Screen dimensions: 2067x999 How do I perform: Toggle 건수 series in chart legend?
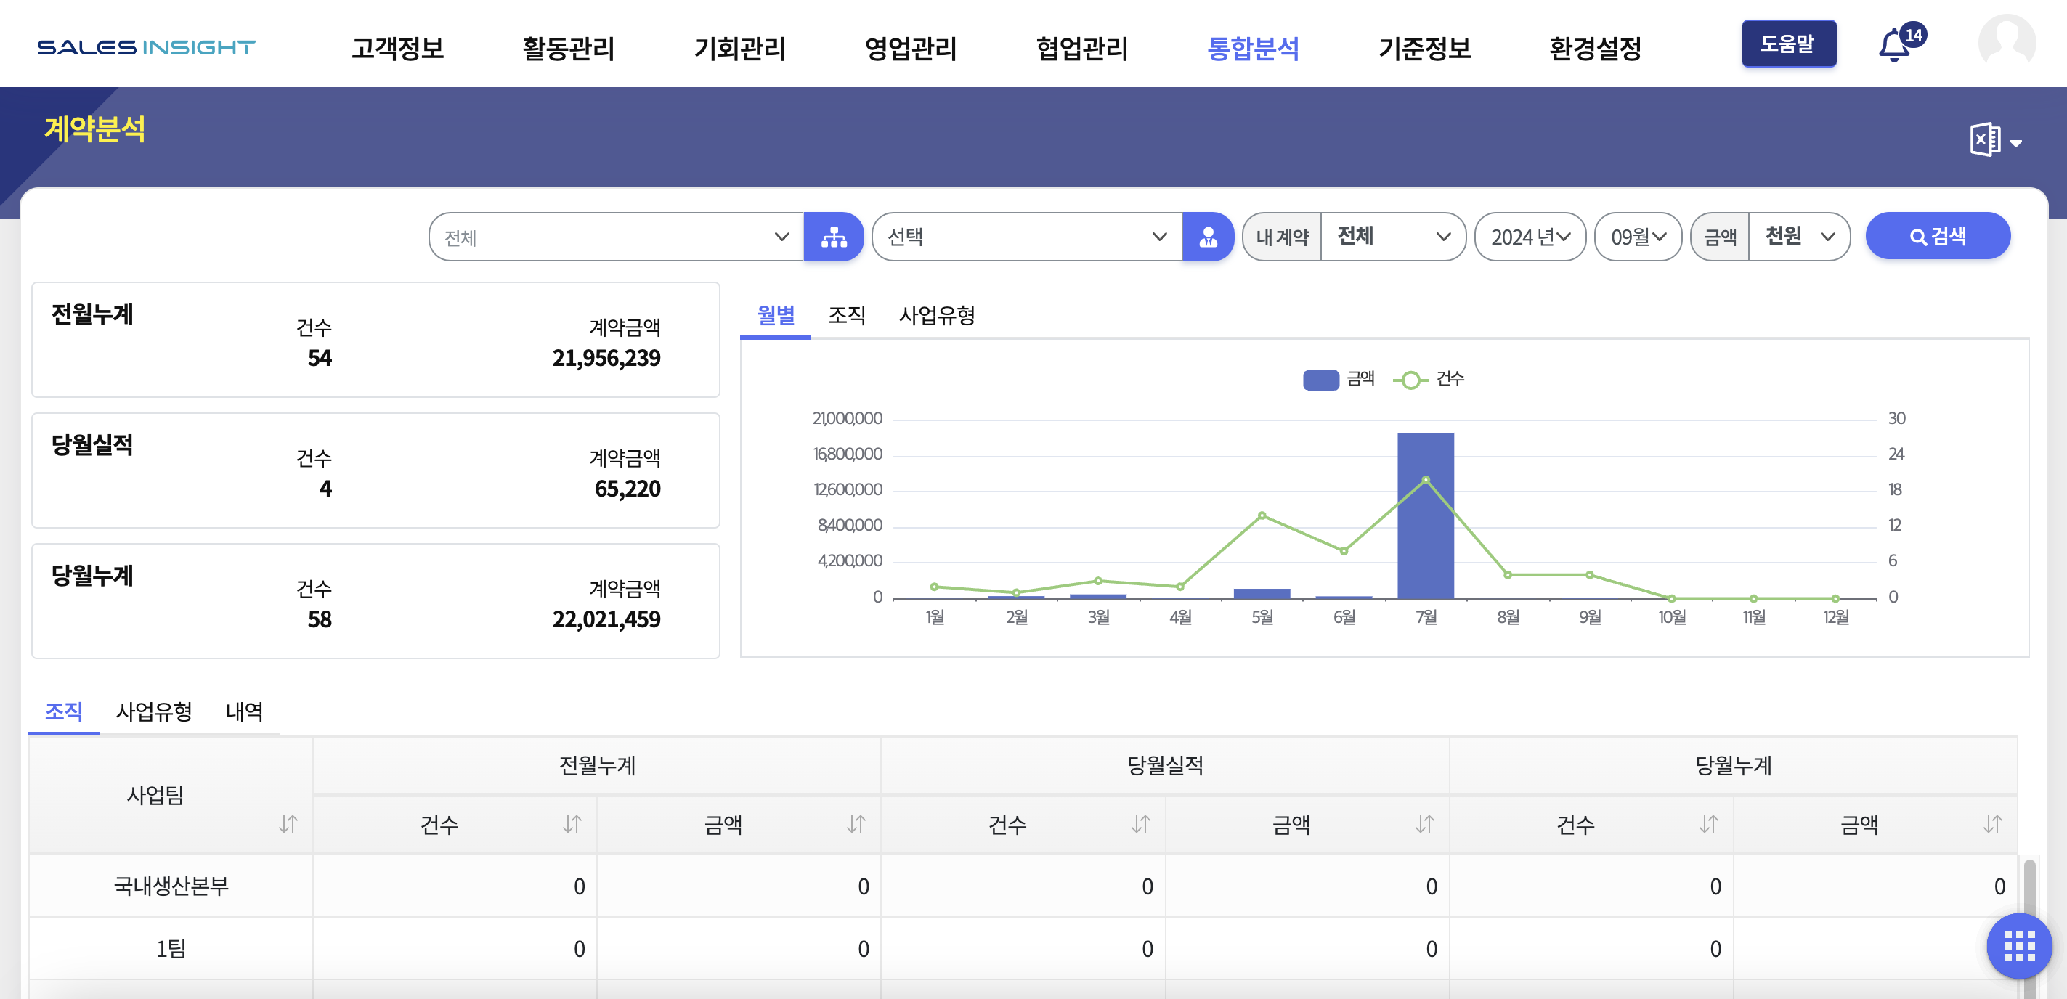pyautogui.click(x=1429, y=379)
